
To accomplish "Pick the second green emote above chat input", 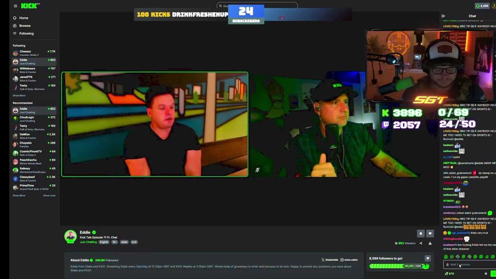I will tap(452, 257).
